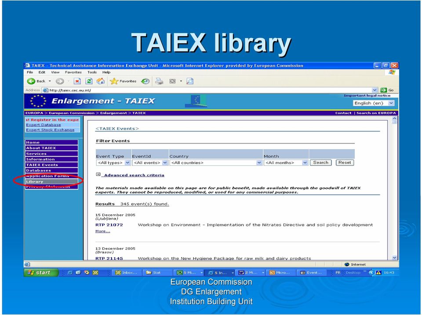422x315 pixels.
Task: Open the Tools menu
Action: click(92, 72)
